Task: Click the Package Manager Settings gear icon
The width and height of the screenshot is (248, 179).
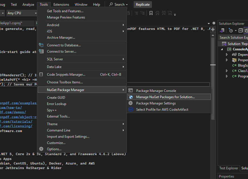Action: pos(131,103)
